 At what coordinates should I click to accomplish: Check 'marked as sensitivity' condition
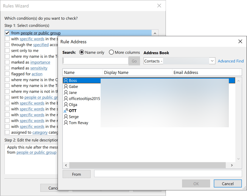[x=7, y=68]
